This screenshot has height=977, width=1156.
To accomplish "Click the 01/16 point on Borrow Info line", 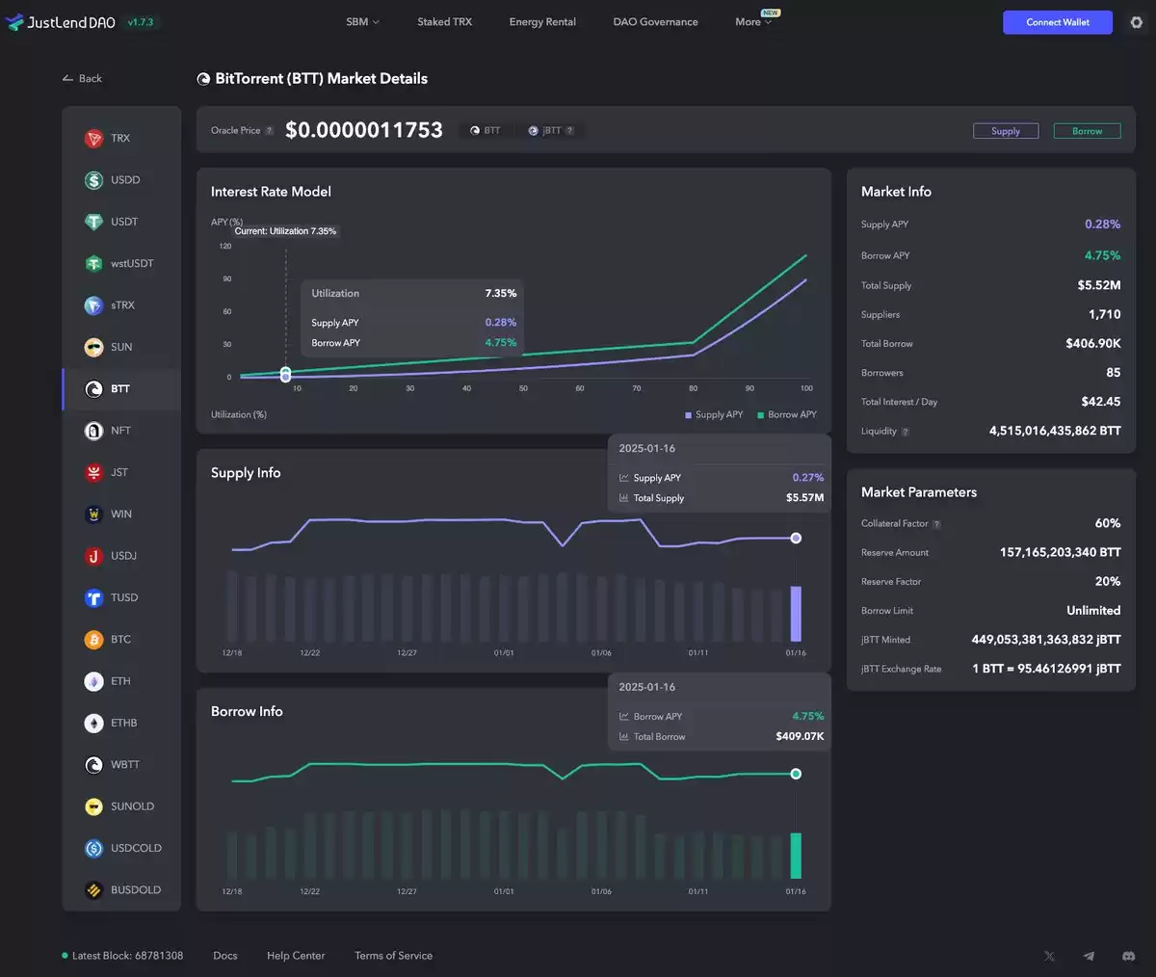I will [x=796, y=774].
